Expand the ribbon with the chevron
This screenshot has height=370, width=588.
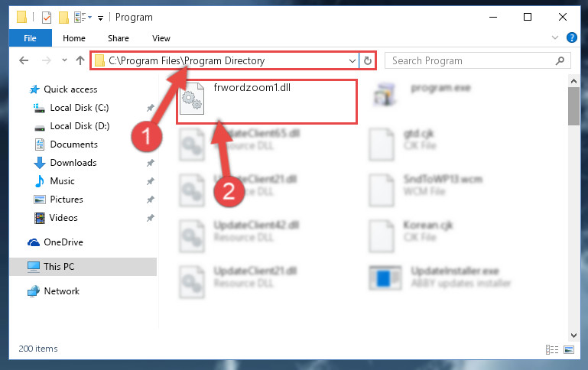coord(555,37)
